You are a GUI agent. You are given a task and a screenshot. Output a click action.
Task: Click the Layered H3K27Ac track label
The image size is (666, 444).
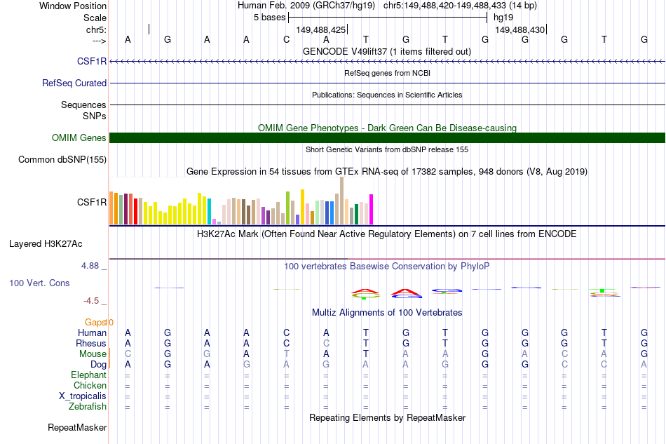click(x=46, y=244)
